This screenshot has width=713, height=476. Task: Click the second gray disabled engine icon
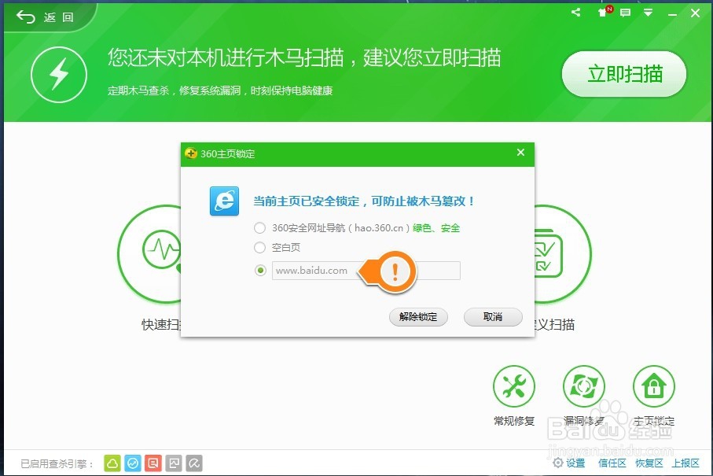[x=194, y=463]
